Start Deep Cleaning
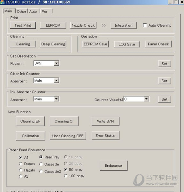The width and height of the screenshot is (184, 192). tap(53, 44)
